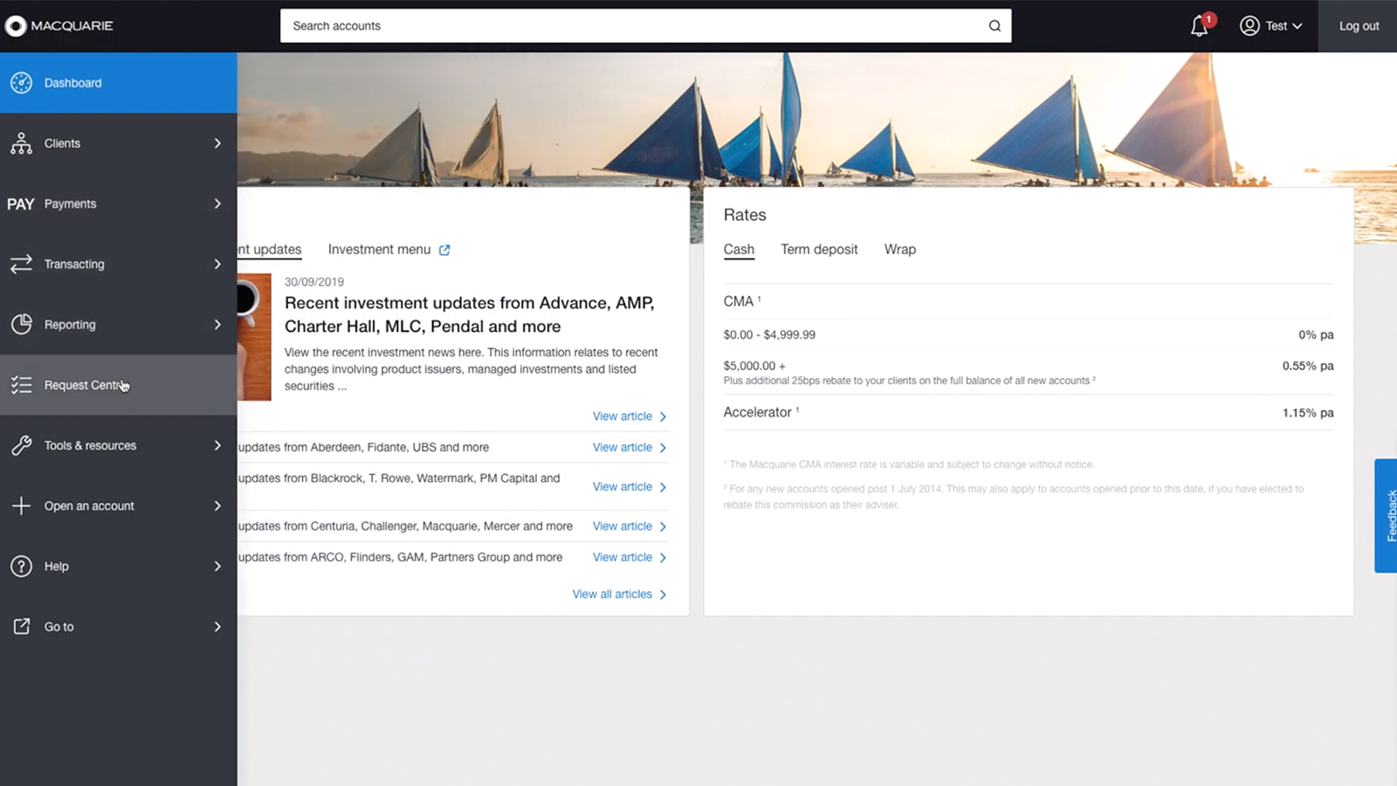
Task: Open notifications bell icon
Action: 1200,26
